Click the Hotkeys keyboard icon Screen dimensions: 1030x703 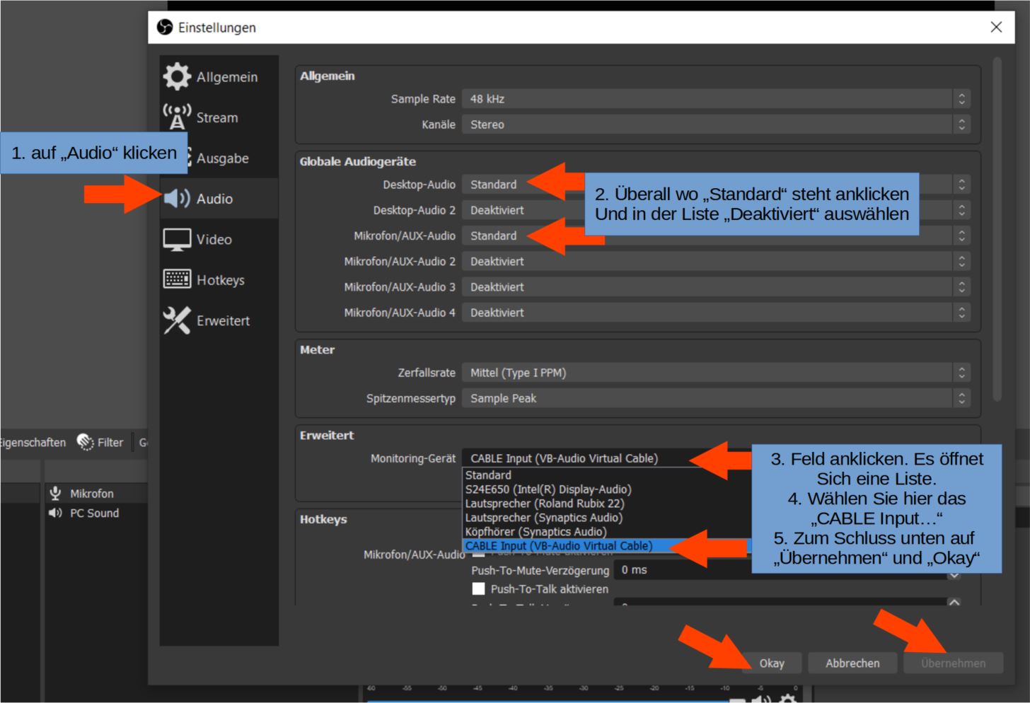click(177, 279)
